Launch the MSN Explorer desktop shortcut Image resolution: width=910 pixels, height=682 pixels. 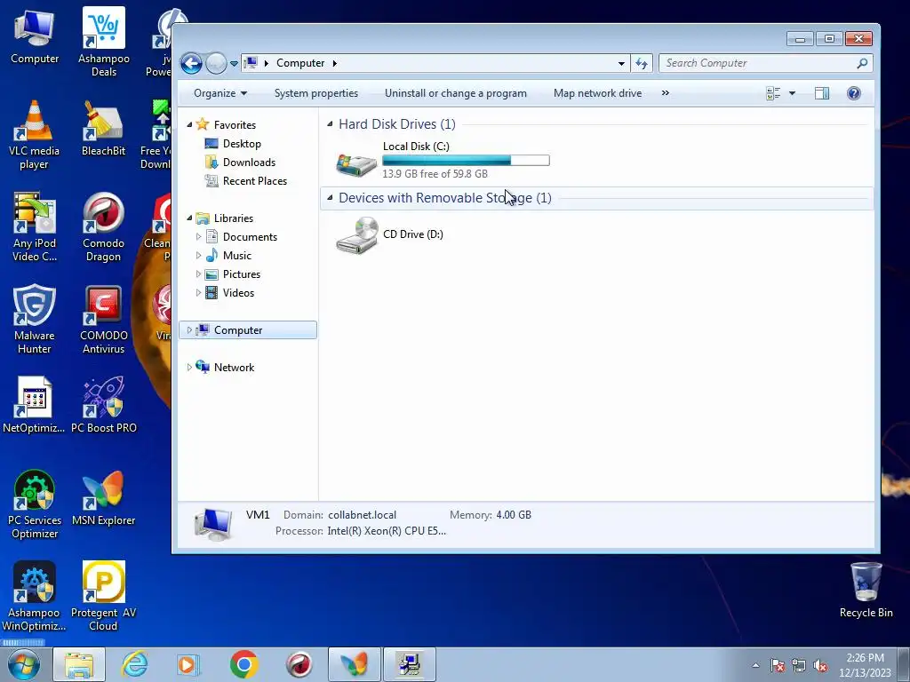point(103,497)
